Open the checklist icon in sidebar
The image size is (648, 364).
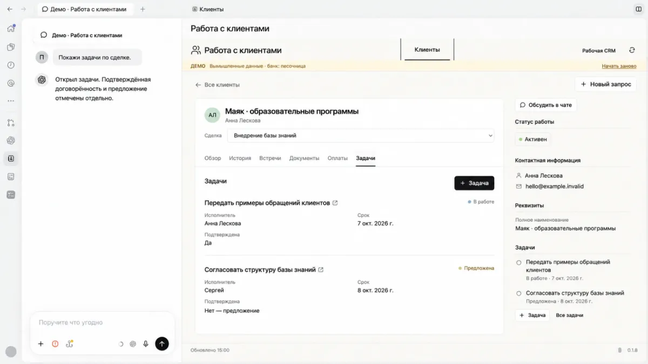point(11,195)
